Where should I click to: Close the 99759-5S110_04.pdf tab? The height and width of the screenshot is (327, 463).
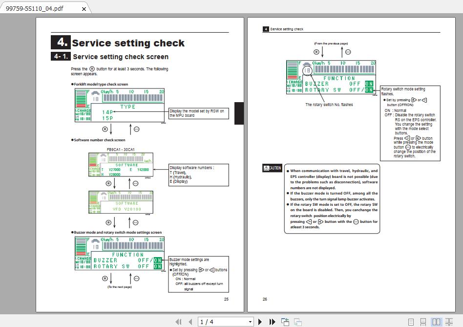pos(84,9)
